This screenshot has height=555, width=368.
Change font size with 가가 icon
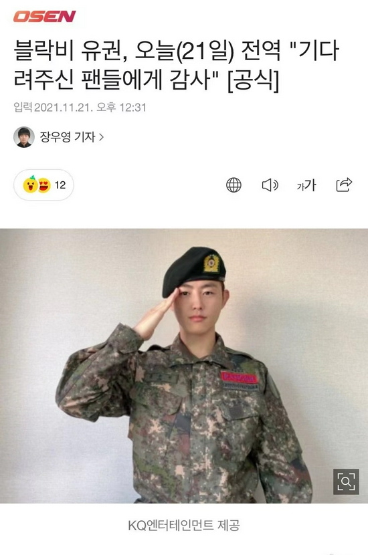click(x=306, y=185)
